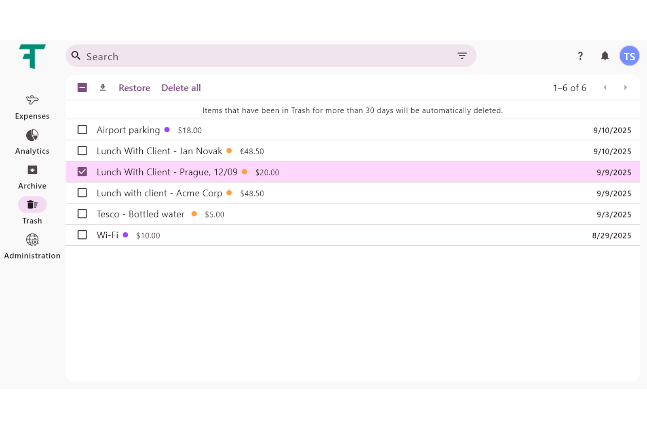Click the green app logo icon
The height and width of the screenshot is (445, 647).
[32, 57]
